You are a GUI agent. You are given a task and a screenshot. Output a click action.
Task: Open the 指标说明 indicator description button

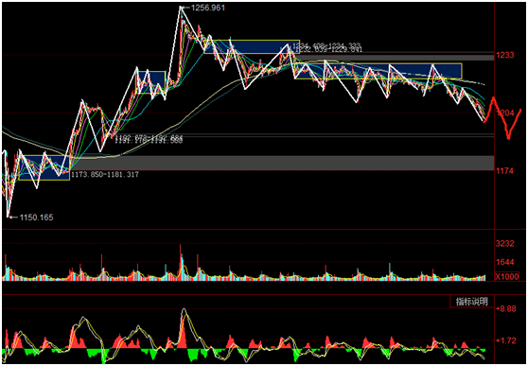pyautogui.click(x=472, y=301)
